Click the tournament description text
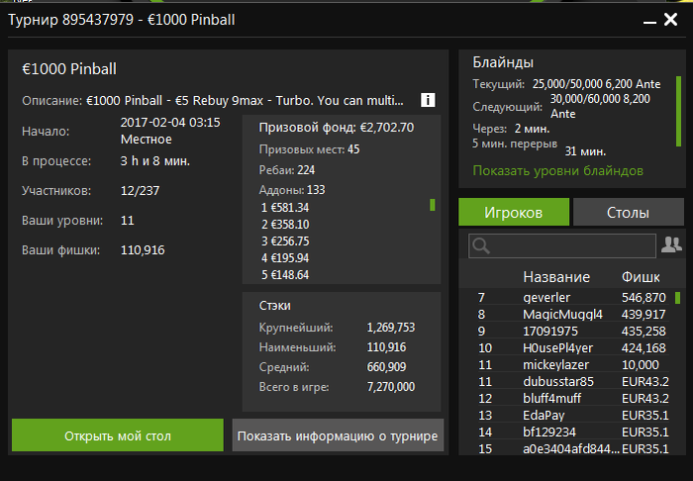 [245, 100]
